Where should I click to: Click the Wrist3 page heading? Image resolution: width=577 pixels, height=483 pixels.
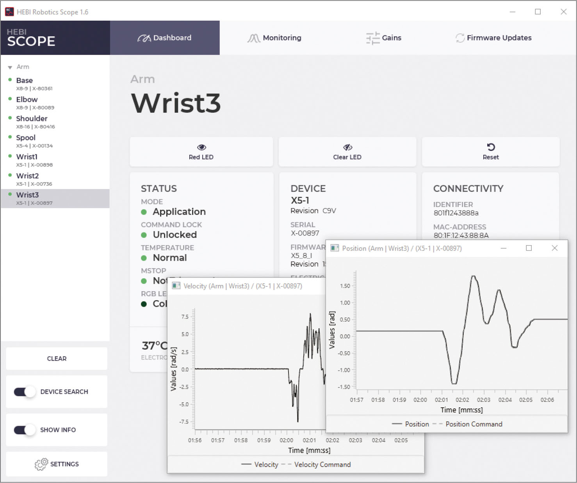coord(176,103)
